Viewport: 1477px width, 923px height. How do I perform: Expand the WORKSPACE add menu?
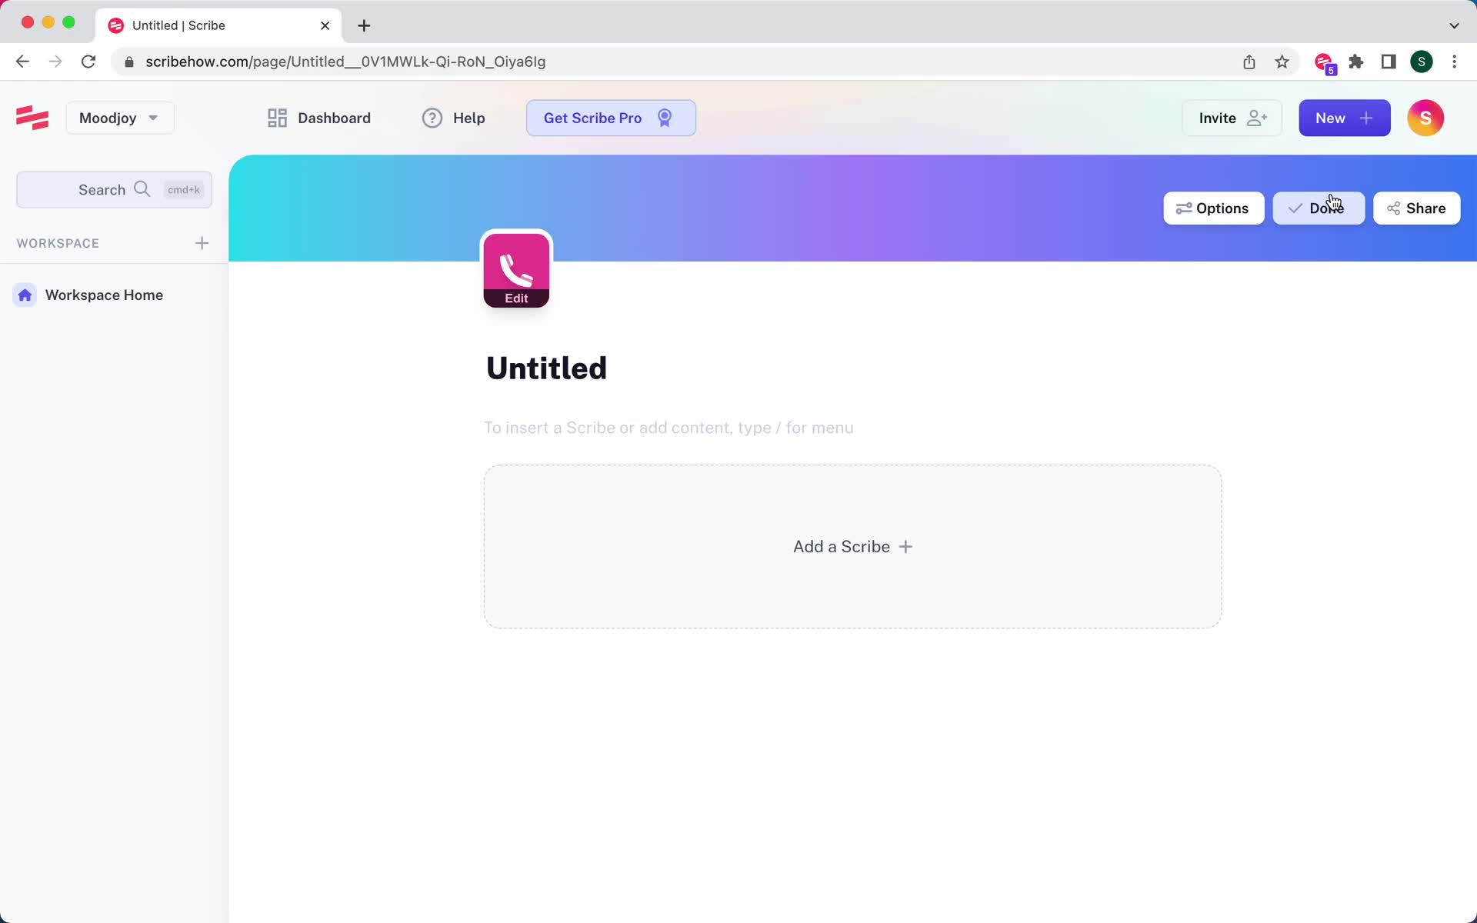click(x=201, y=242)
